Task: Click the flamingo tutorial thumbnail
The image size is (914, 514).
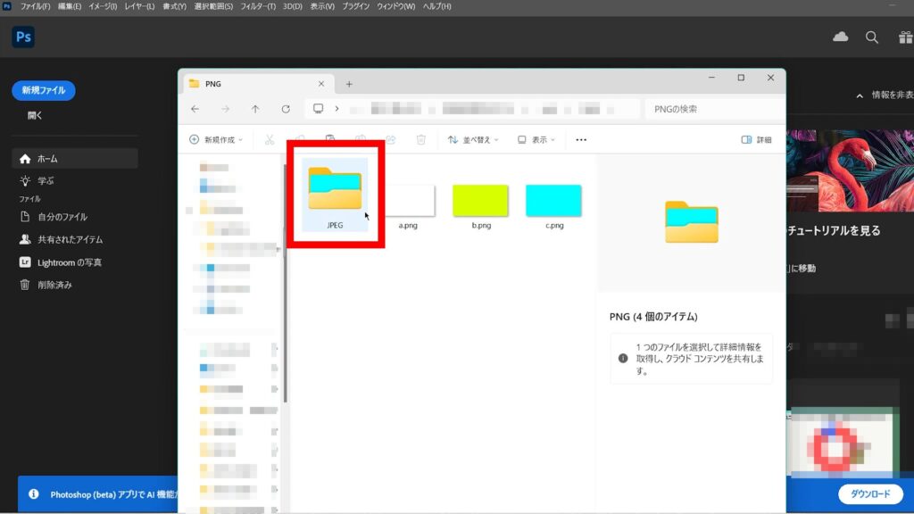Action: tap(850, 170)
